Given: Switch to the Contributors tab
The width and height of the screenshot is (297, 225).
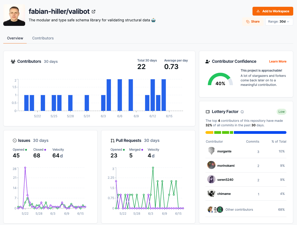Looking at the screenshot, I should click(x=43, y=38).
